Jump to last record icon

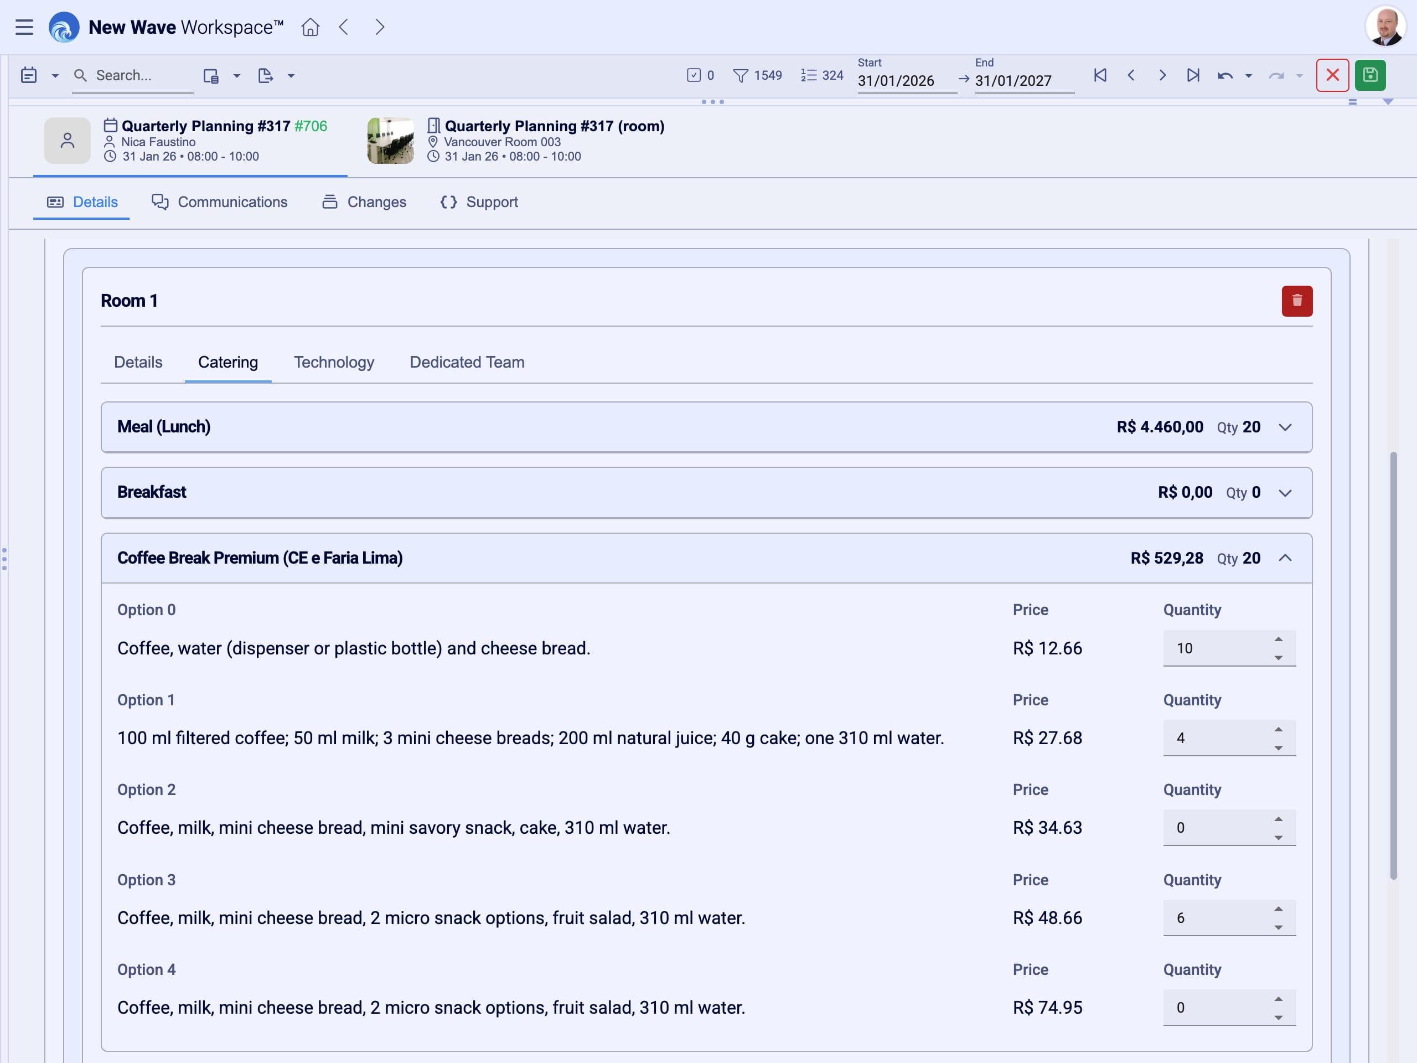pos(1192,76)
